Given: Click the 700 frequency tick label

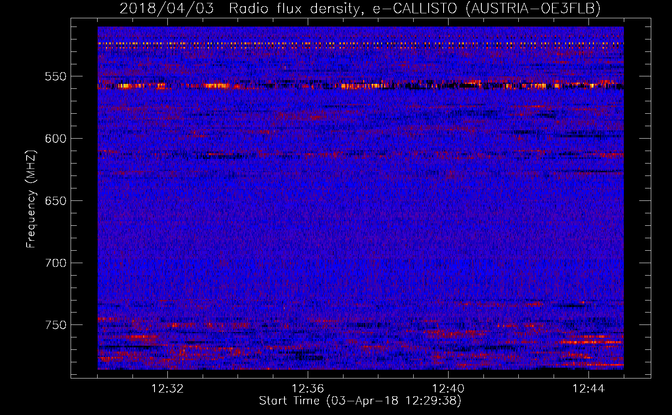Looking at the screenshot, I should [55, 263].
